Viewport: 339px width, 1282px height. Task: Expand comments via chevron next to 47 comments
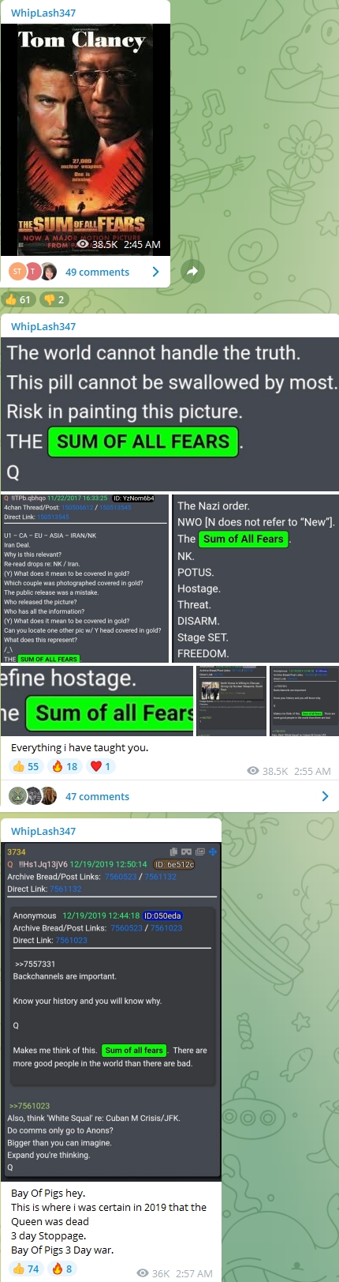(325, 796)
